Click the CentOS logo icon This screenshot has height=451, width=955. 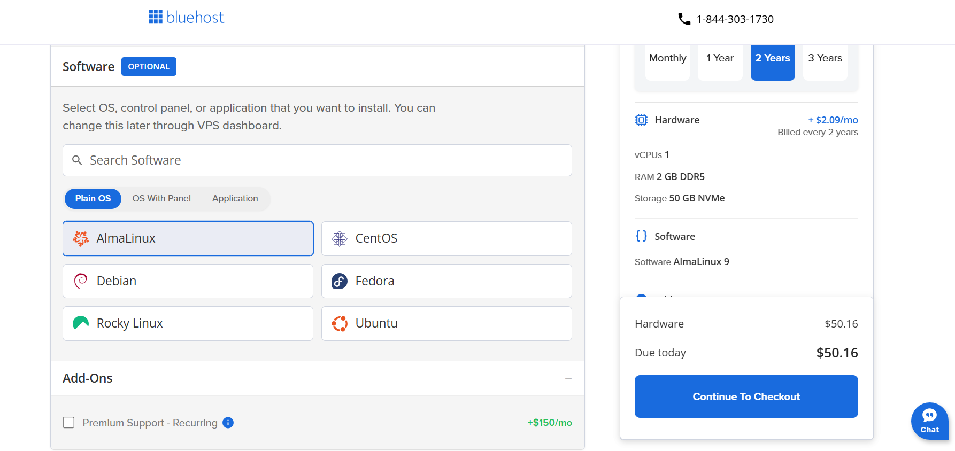click(340, 238)
